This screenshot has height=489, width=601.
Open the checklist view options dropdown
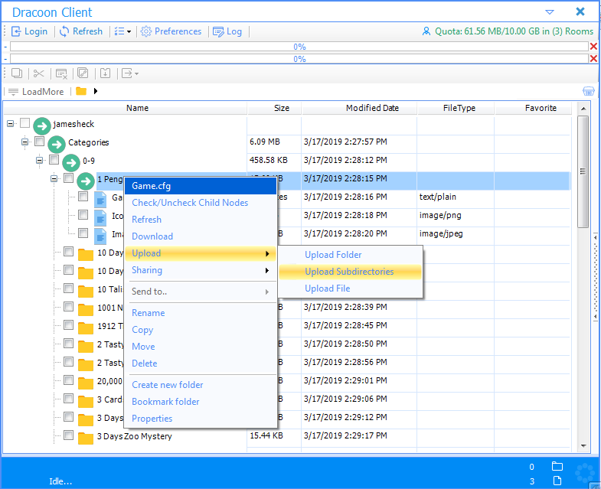click(x=122, y=31)
